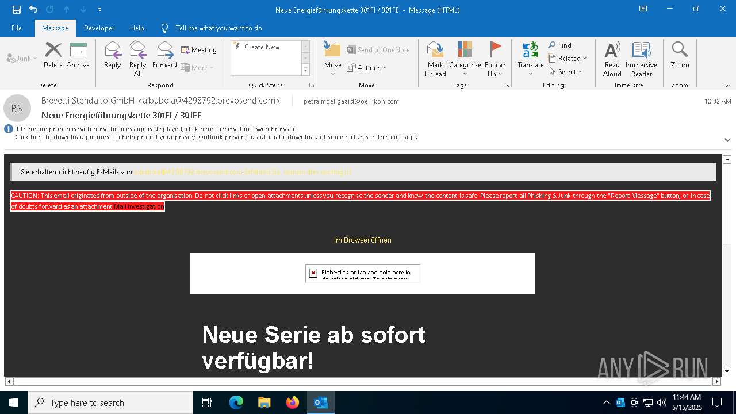Viewport: 736px width, 414px height.
Task: Open the File menu
Action: (x=17, y=28)
